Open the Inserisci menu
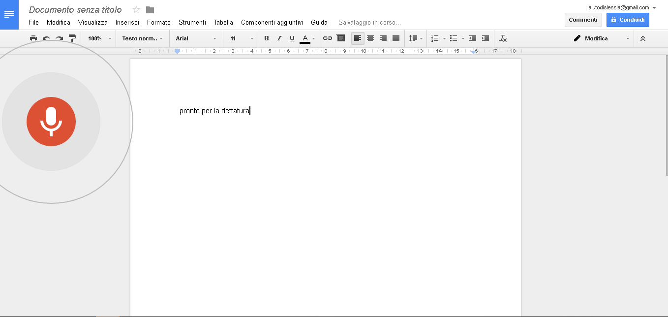Viewport: 668px width, 317px height. (x=127, y=22)
